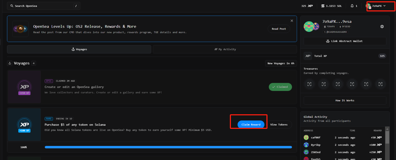Open Purchase $5 of any token voyage
The width and height of the screenshot is (396, 160).
(x=75, y=125)
